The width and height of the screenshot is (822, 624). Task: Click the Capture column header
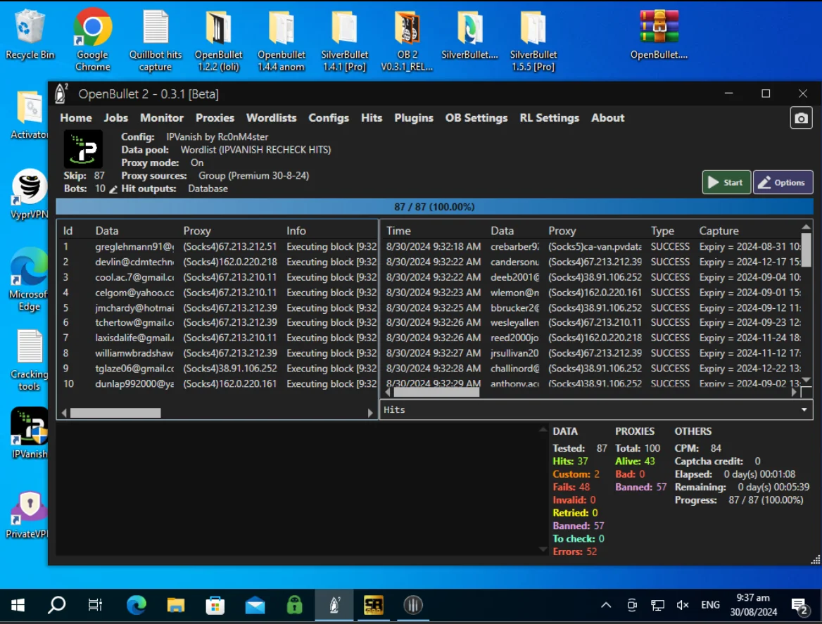(719, 231)
